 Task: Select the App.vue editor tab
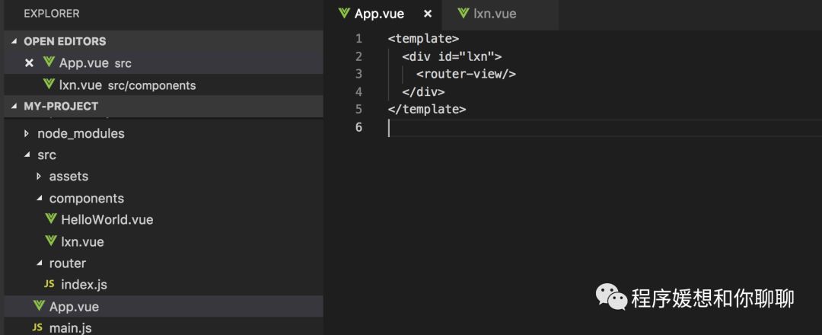pos(379,14)
